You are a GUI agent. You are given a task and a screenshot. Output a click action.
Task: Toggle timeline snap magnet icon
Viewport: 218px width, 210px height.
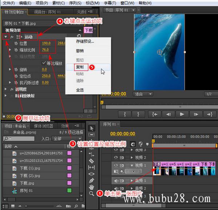click(133, 144)
